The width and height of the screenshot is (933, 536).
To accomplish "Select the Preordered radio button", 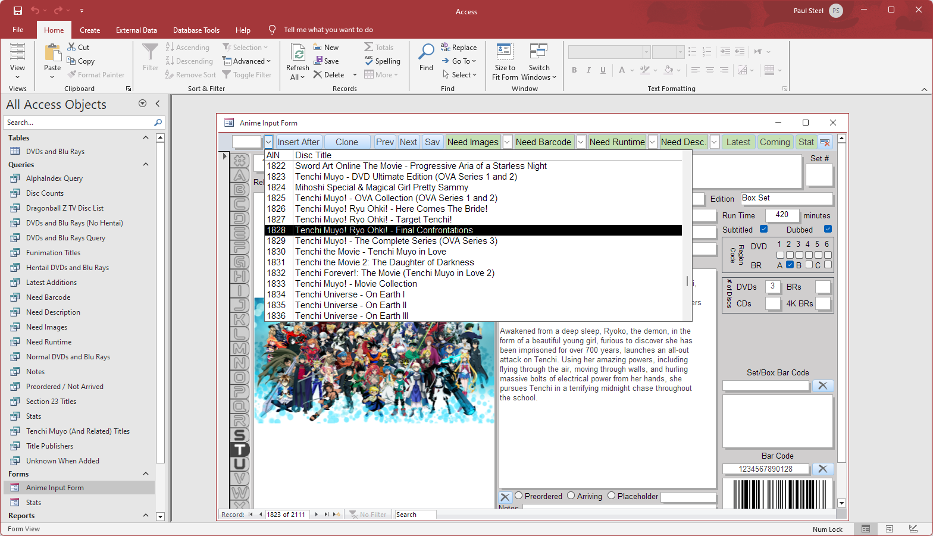I will [518, 496].
